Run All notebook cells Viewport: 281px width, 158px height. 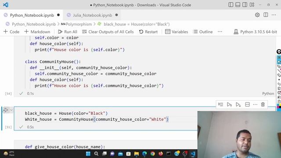coord(68,32)
